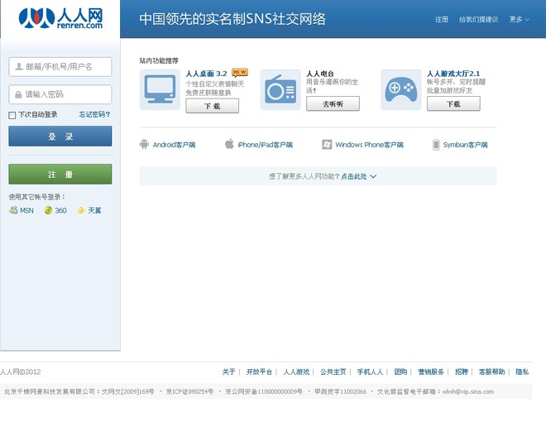This screenshot has height=441, width=546.
Task: Click the 人人桌面 monitor icon
Action: click(160, 89)
